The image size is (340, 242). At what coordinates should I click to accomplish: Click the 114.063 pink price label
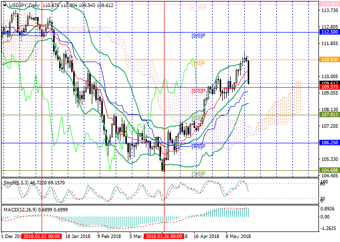click(329, 4)
